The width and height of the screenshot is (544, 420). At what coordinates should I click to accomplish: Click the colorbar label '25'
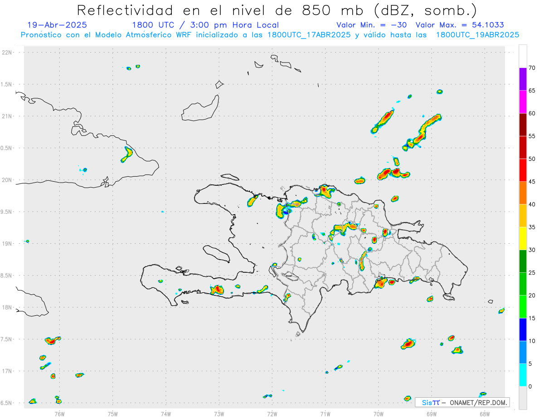click(532, 273)
